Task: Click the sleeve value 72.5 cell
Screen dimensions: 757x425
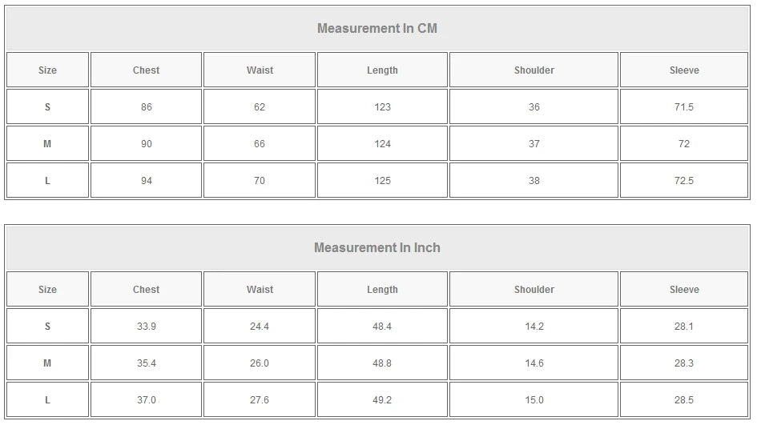Action: pos(684,181)
